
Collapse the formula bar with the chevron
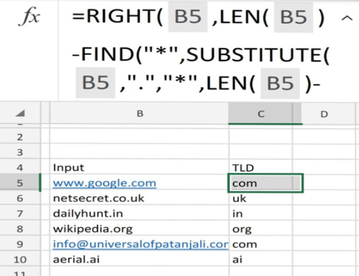pos(347,19)
